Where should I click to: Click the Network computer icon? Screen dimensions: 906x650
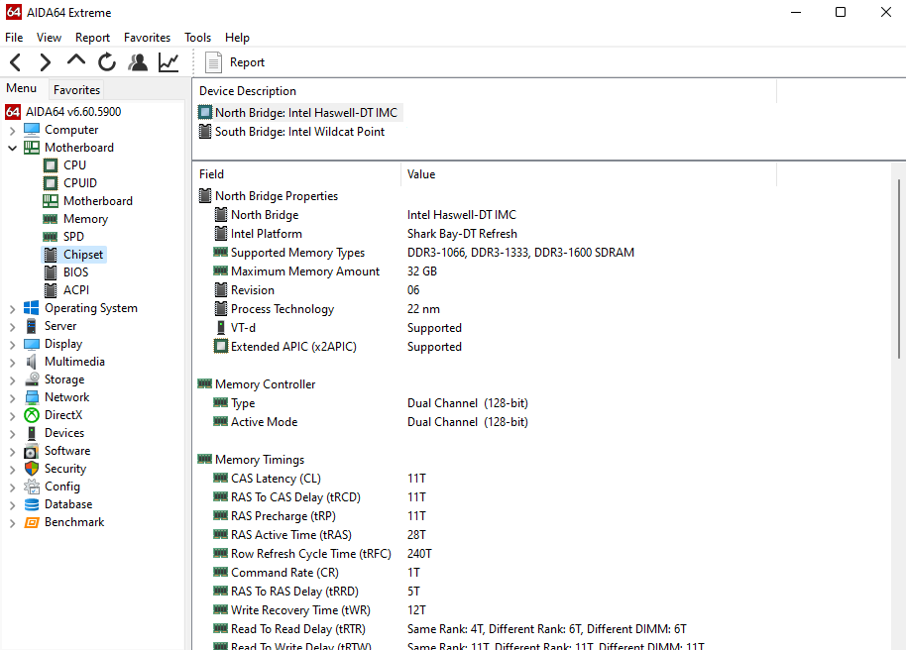tap(32, 397)
